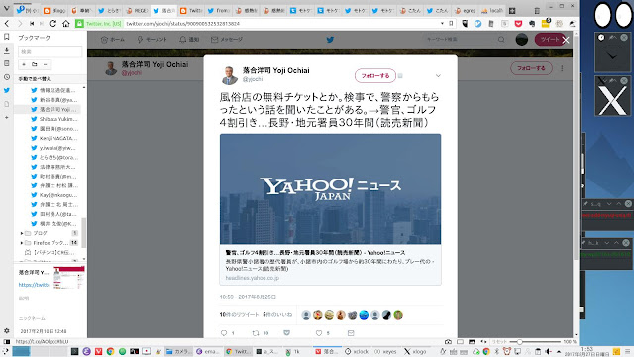Toggle image loading in status bar
The image size is (634, 357).
pos(472,341)
